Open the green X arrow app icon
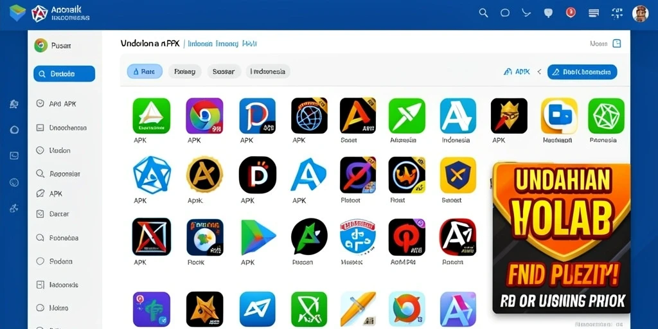The image size is (658, 329). click(x=407, y=116)
